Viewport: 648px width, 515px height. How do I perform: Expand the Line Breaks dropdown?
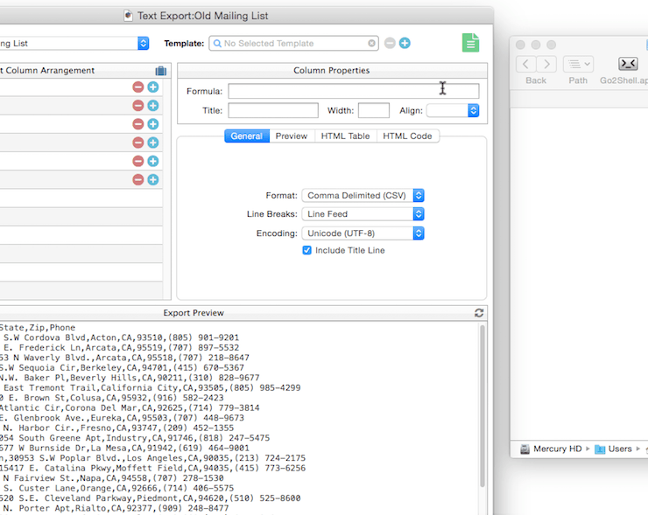click(363, 213)
